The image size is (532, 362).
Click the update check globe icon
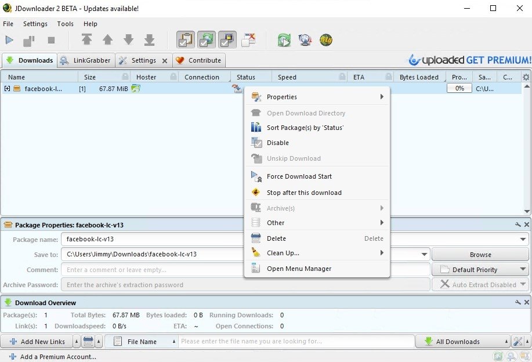click(305, 40)
